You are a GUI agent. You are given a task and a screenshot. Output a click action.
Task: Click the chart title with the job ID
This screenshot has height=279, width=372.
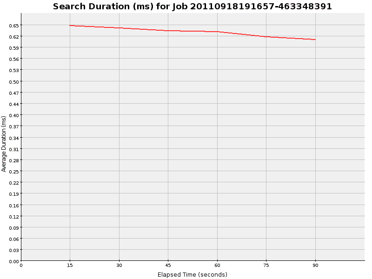pos(192,7)
